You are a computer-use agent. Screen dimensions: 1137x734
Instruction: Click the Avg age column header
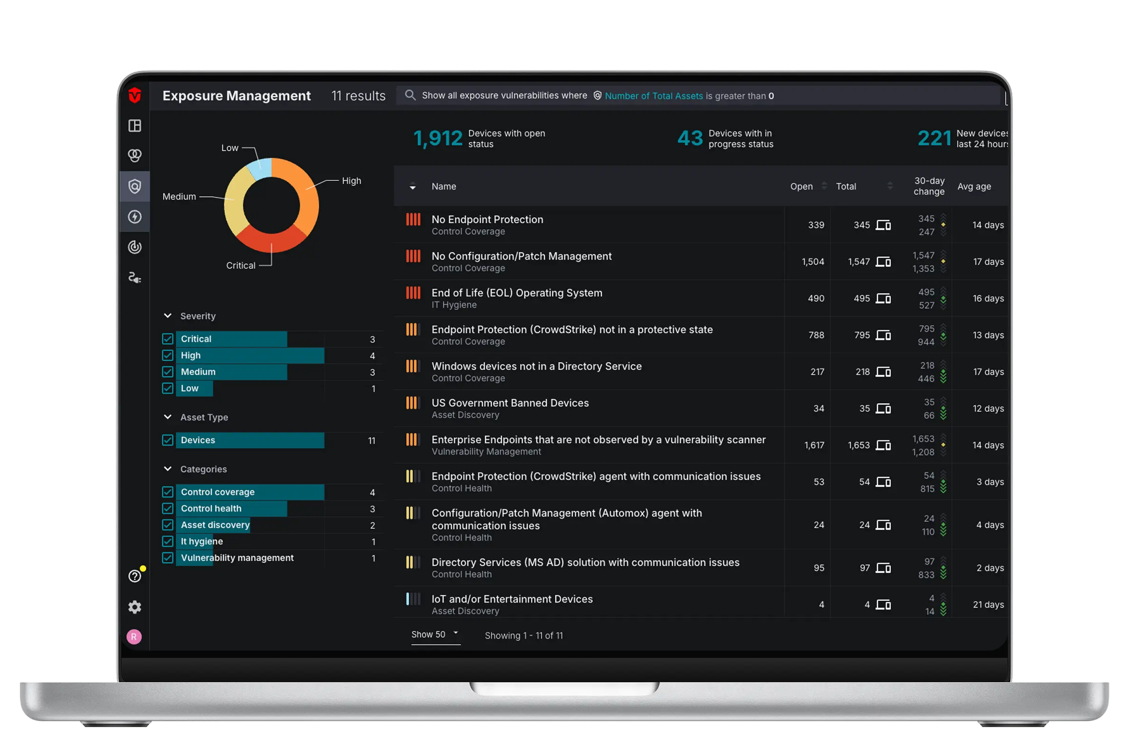(x=974, y=186)
